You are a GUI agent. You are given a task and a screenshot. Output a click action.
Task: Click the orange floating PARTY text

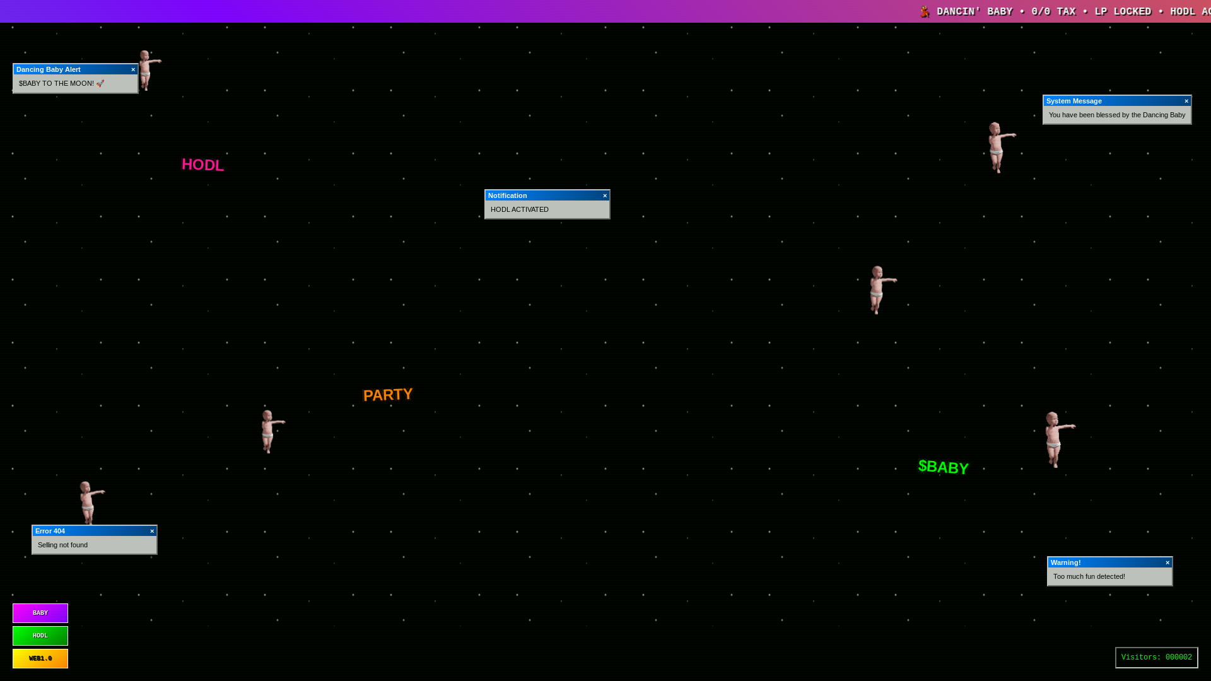pyautogui.click(x=388, y=395)
